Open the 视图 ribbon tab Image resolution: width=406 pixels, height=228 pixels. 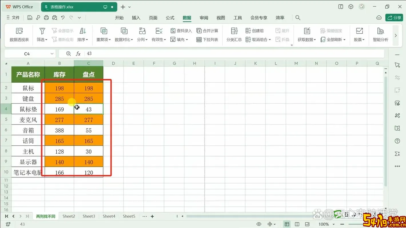tap(221, 18)
